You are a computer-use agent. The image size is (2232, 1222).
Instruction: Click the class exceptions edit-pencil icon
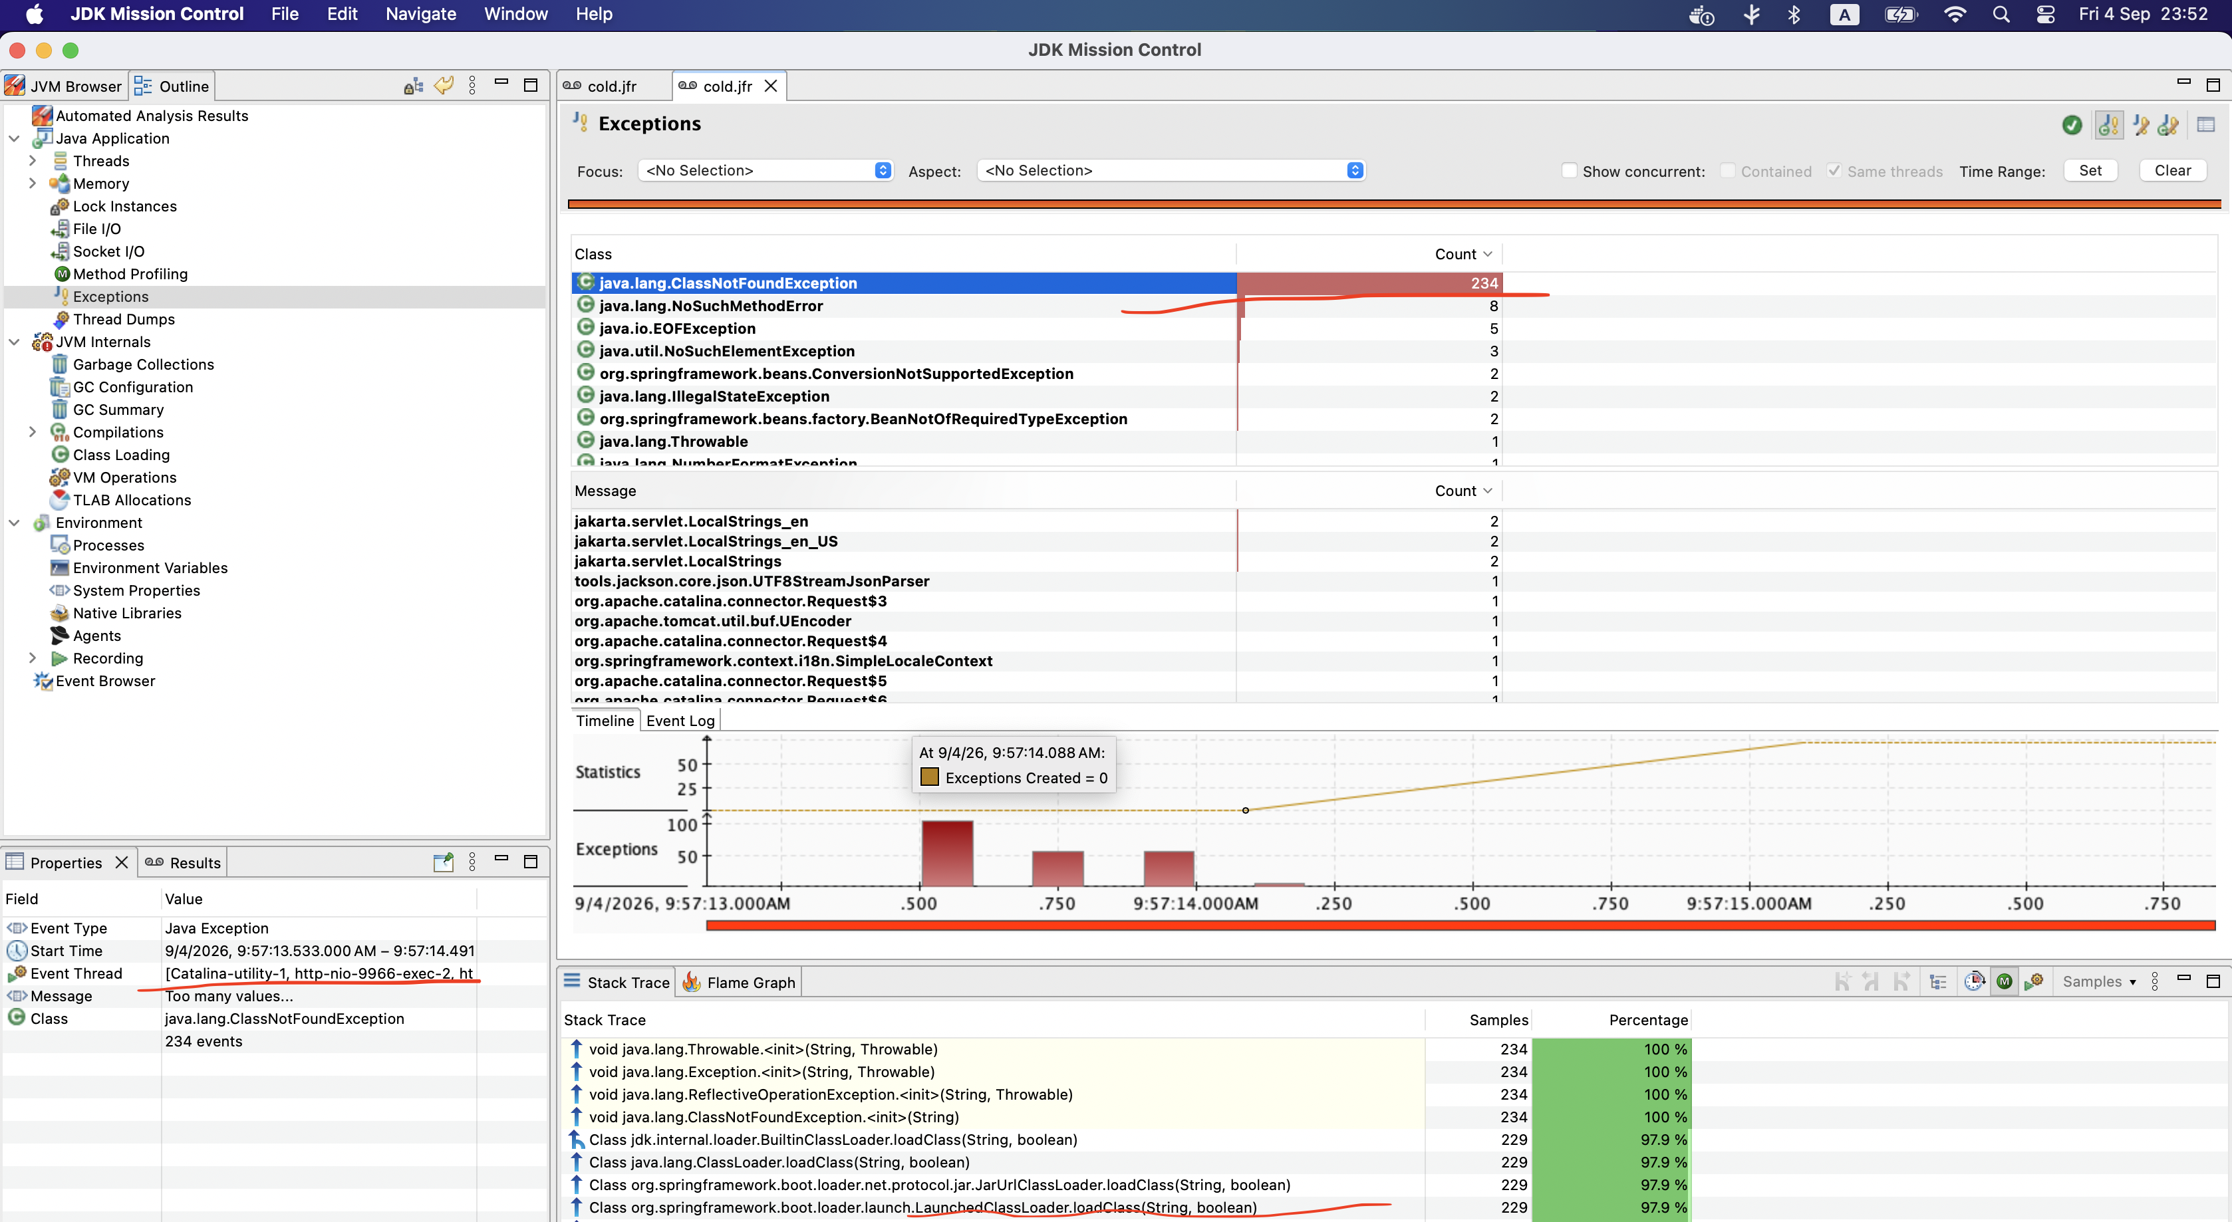(2169, 125)
